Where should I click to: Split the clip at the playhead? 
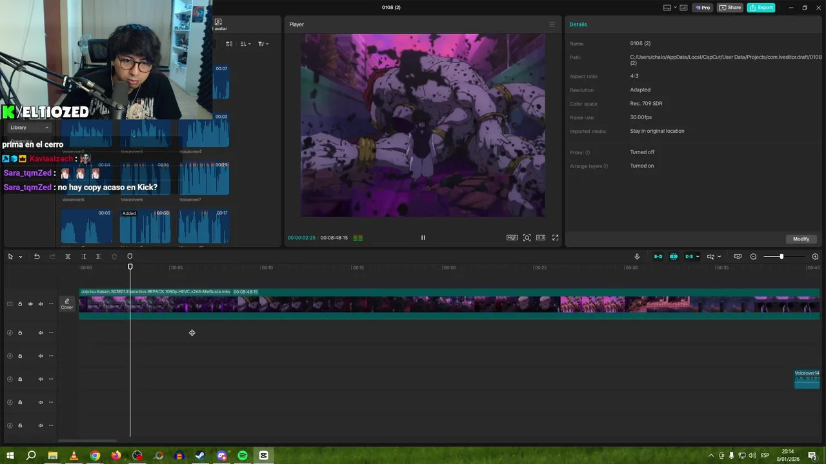(x=68, y=256)
